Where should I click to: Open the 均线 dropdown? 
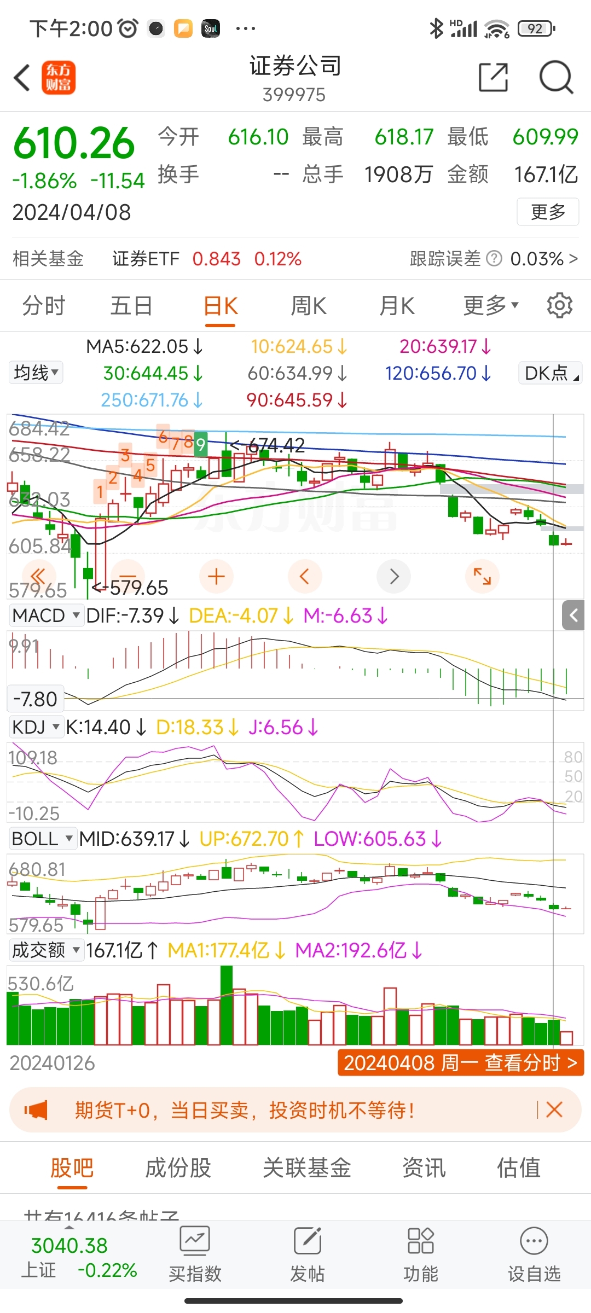tap(36, 373)
